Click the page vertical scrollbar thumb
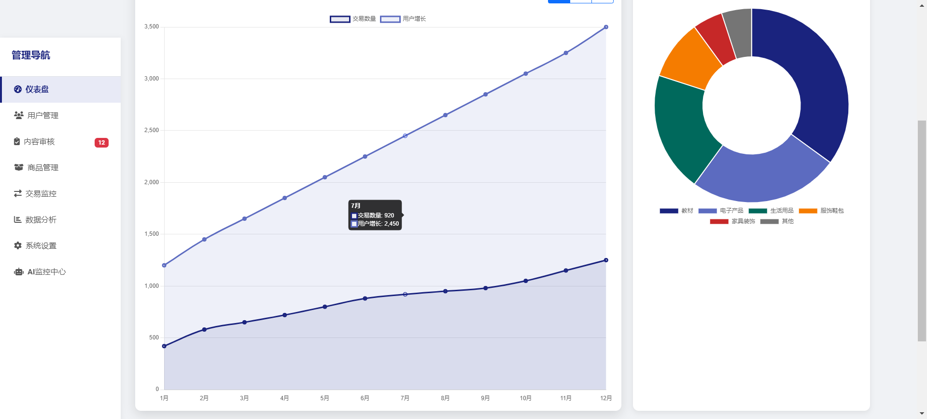This screenshot has width=927, height=419. coord(922,231)
